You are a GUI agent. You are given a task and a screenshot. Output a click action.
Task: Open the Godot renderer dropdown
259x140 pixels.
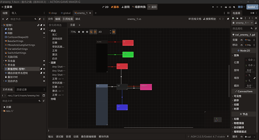[252, 7]
